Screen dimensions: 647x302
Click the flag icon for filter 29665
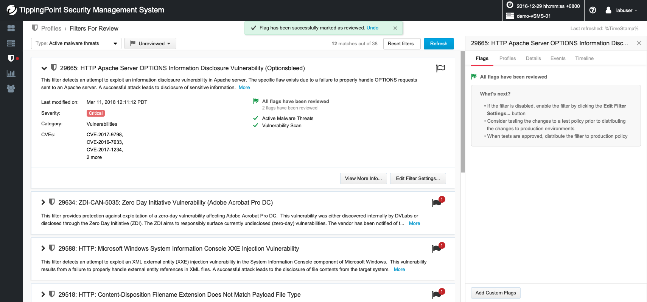click(x=440, y=68)
